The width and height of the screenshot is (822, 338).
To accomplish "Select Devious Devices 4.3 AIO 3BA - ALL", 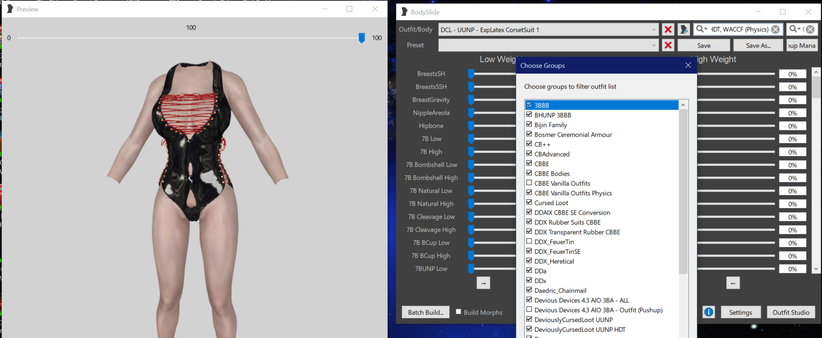I will tap(602, 300).
